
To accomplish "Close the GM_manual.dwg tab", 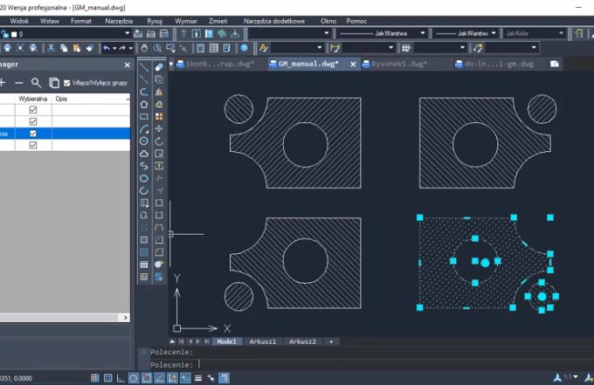I will (353, 65).
